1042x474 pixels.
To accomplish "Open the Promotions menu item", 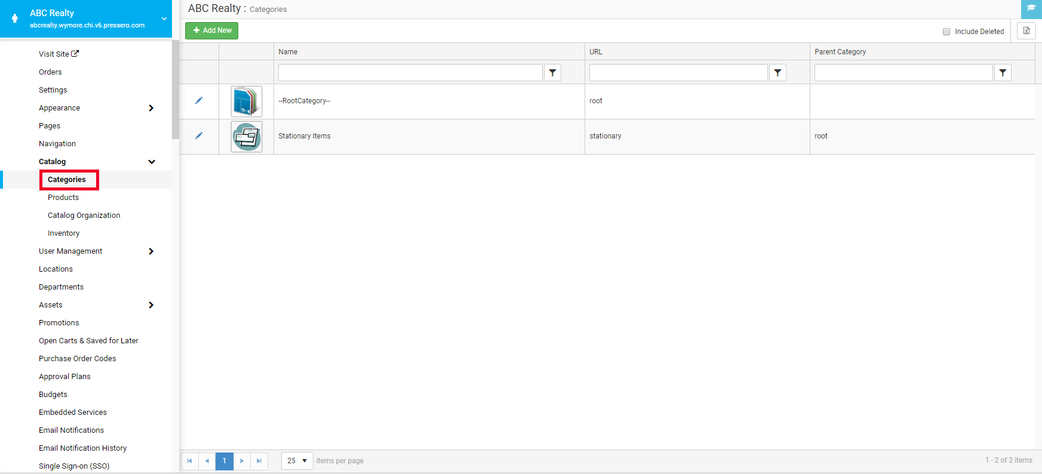I will point(59,323).
